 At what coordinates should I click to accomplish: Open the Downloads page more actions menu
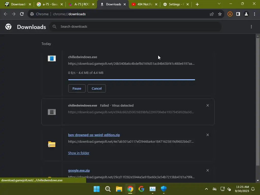click(x=251, y=27)
